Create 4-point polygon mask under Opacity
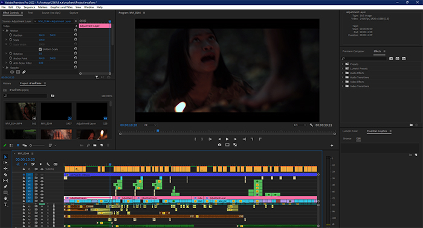 coord(18,72)
